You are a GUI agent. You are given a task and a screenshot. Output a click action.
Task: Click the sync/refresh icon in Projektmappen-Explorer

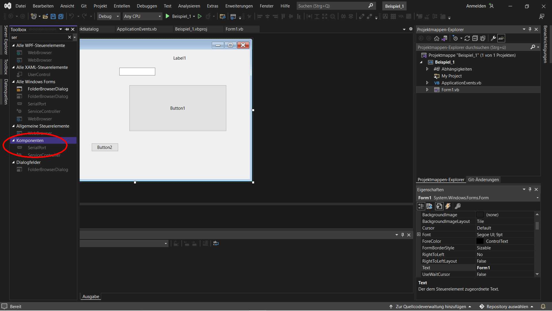pyautogui.click(x=467, y=38)
